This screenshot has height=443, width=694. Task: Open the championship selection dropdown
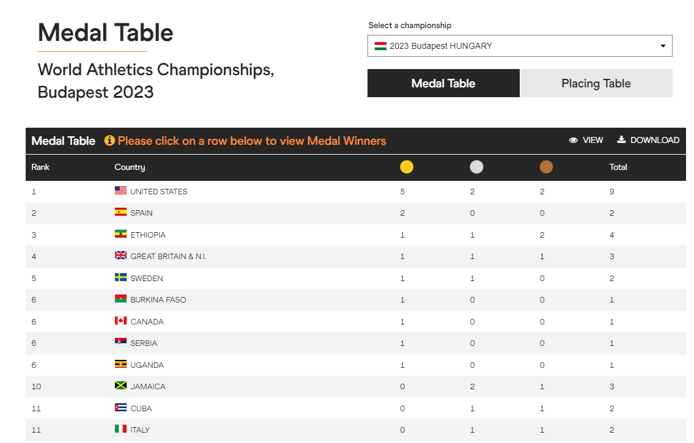click(x=520, y=46)
